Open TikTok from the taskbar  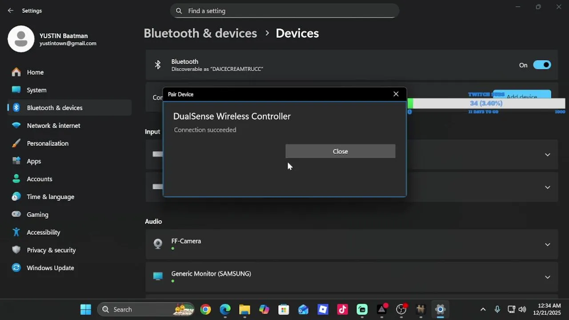(x=342, y=309)
